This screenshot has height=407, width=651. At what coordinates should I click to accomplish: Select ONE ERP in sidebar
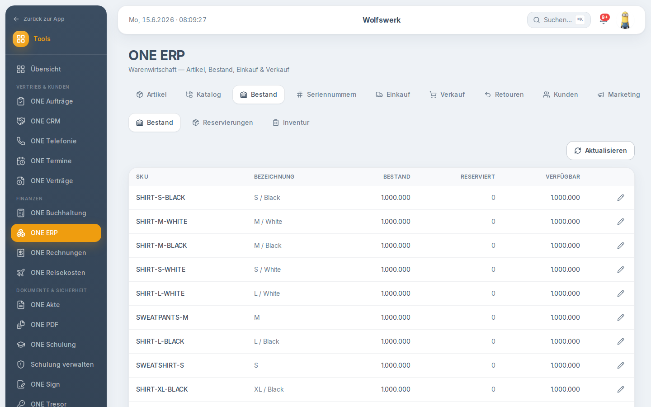[56, 233]
